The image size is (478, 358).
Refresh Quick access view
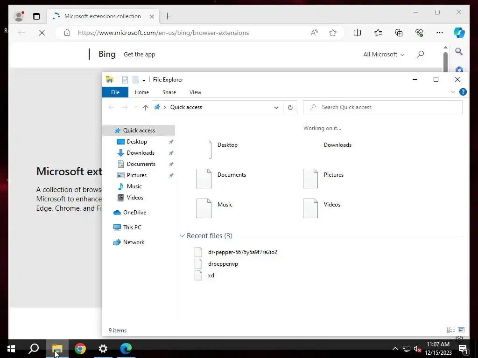[x=290, y=107]
